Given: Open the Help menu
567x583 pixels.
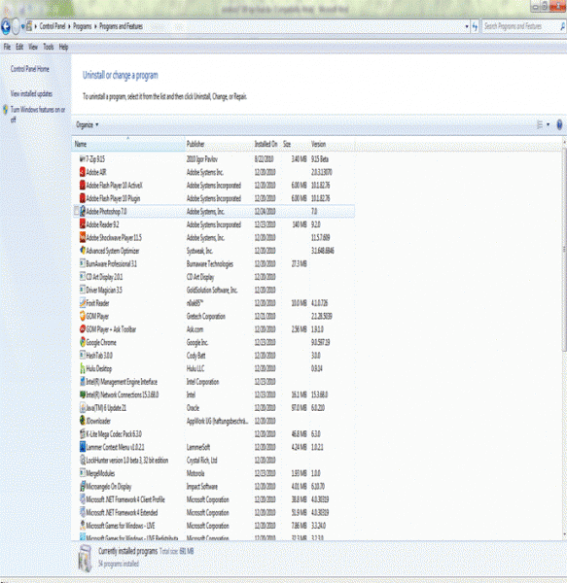Looking at the screenshot, I should [63, 47].
